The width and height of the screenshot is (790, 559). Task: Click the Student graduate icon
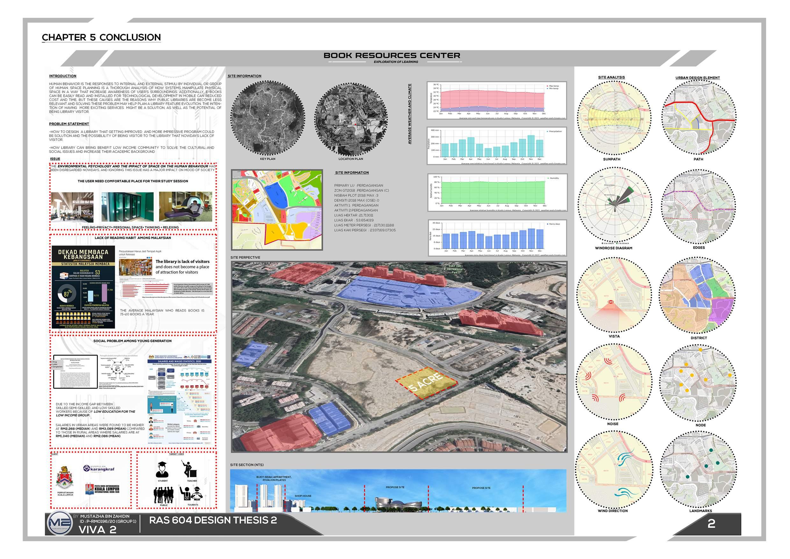tap(162, 469)
